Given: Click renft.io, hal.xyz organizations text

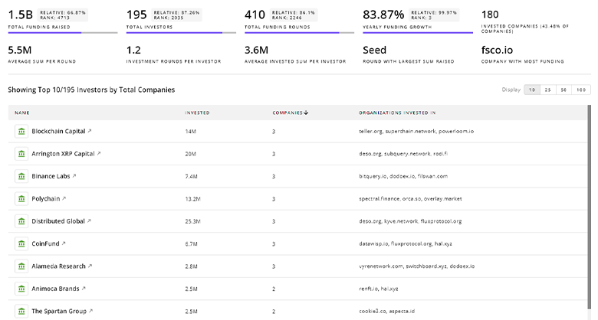Looking at the screenshot, I should click(x=378, y=289).
